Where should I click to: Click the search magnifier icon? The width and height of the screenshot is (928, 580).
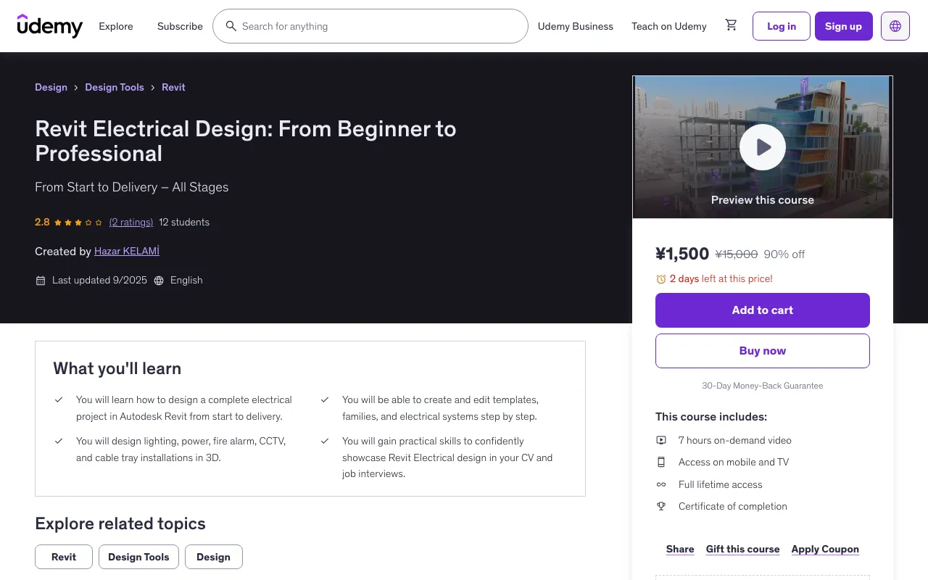[231, 26]
